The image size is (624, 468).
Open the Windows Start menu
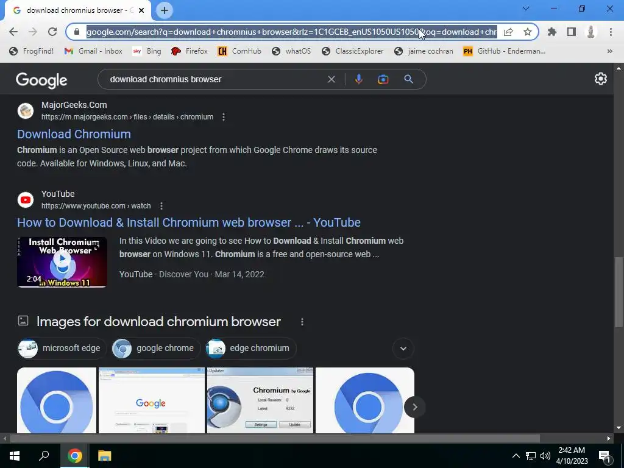(15, 456)
